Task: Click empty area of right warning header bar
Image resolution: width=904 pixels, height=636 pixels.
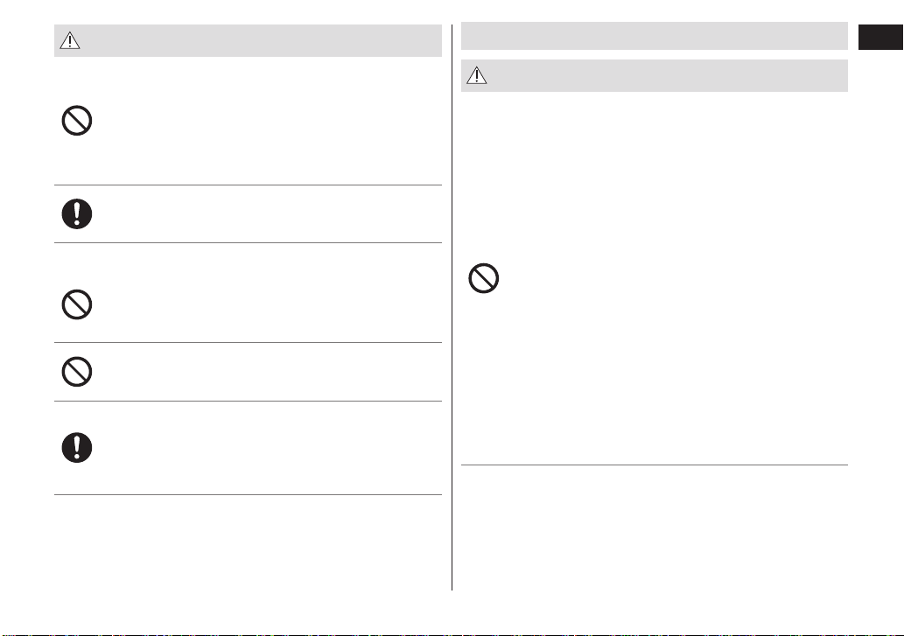Action: pyautogui.click(x=666, y=75)
